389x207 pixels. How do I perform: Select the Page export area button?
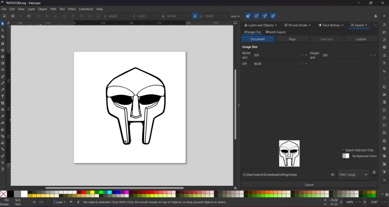292,39
